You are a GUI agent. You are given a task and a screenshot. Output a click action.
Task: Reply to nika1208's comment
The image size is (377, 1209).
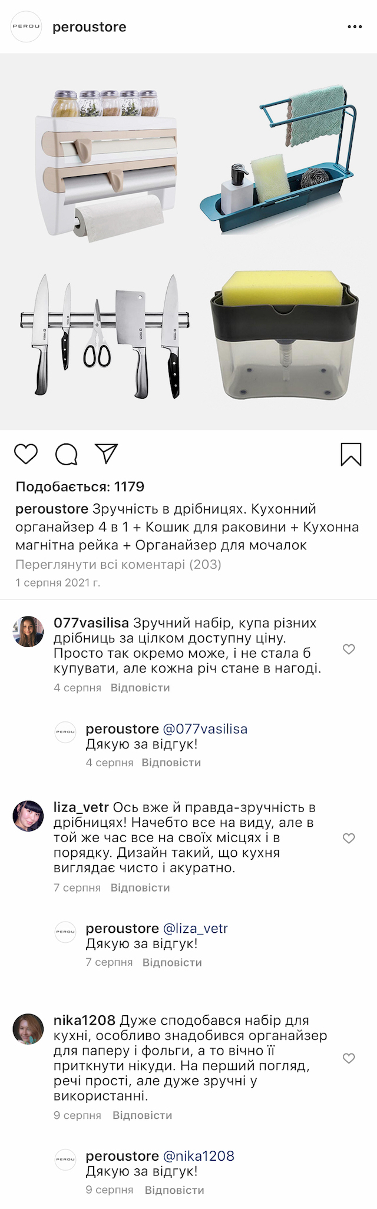[x=143, y=1115]
